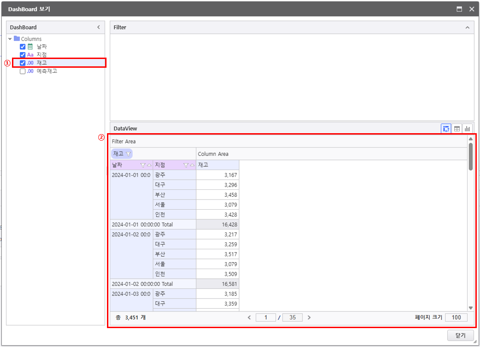Collapse the Filter panel

pyautogui.click(x=468, y=27)
